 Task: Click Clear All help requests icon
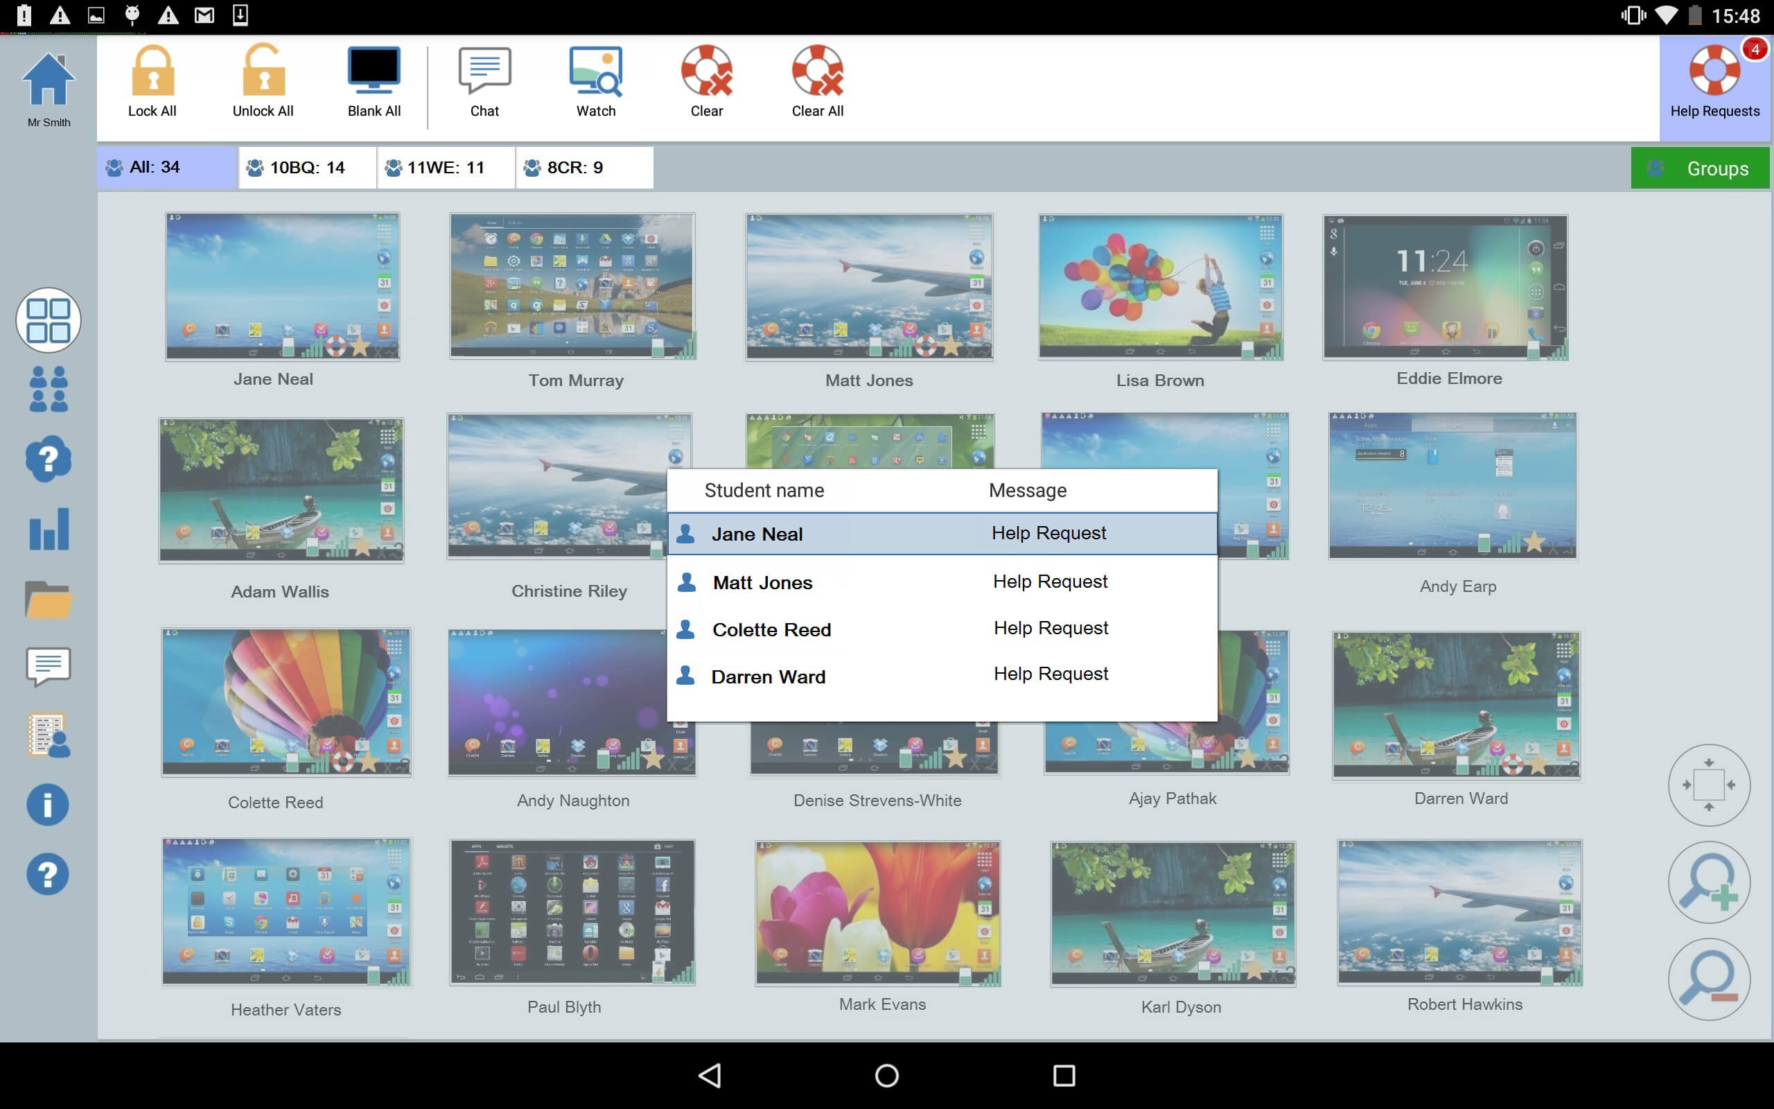818,71
